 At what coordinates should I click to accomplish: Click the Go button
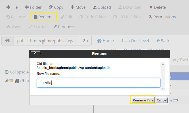click(85, 41)
